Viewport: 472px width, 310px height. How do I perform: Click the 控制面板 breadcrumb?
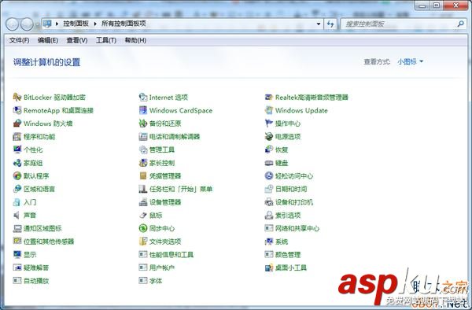click(76, 24)
